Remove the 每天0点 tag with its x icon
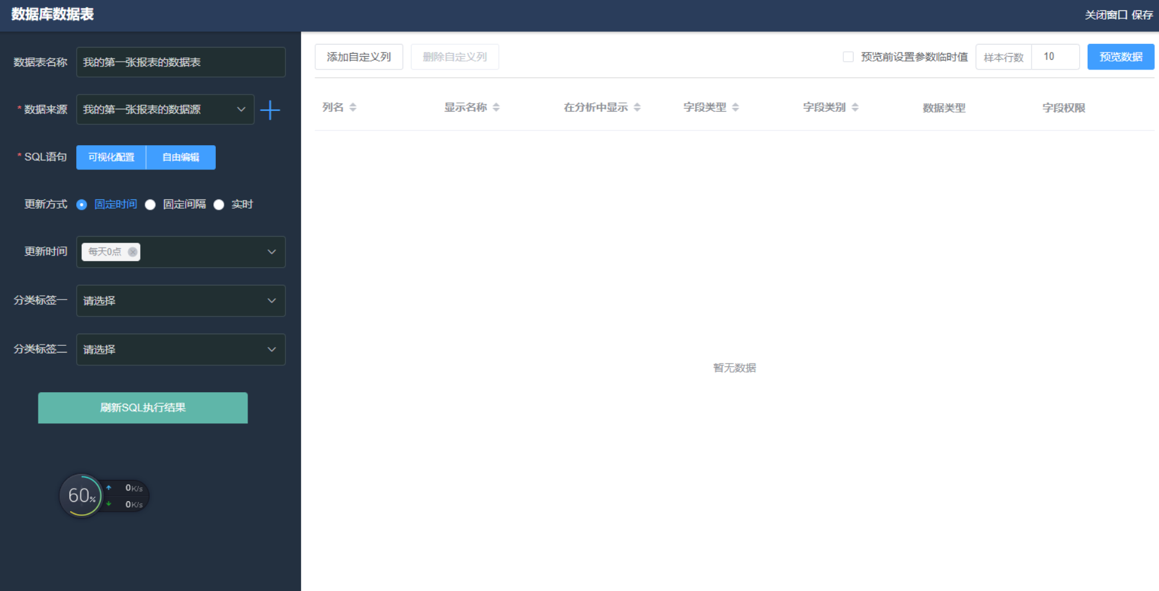 [132, 252]
